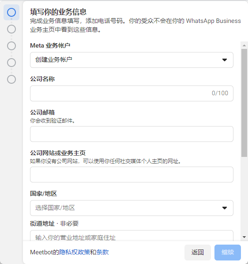Image resolution: width=248 pixels, height=264 pixels.
Task: Focus the 公司邮箱 input field
Action: [132, 134]
